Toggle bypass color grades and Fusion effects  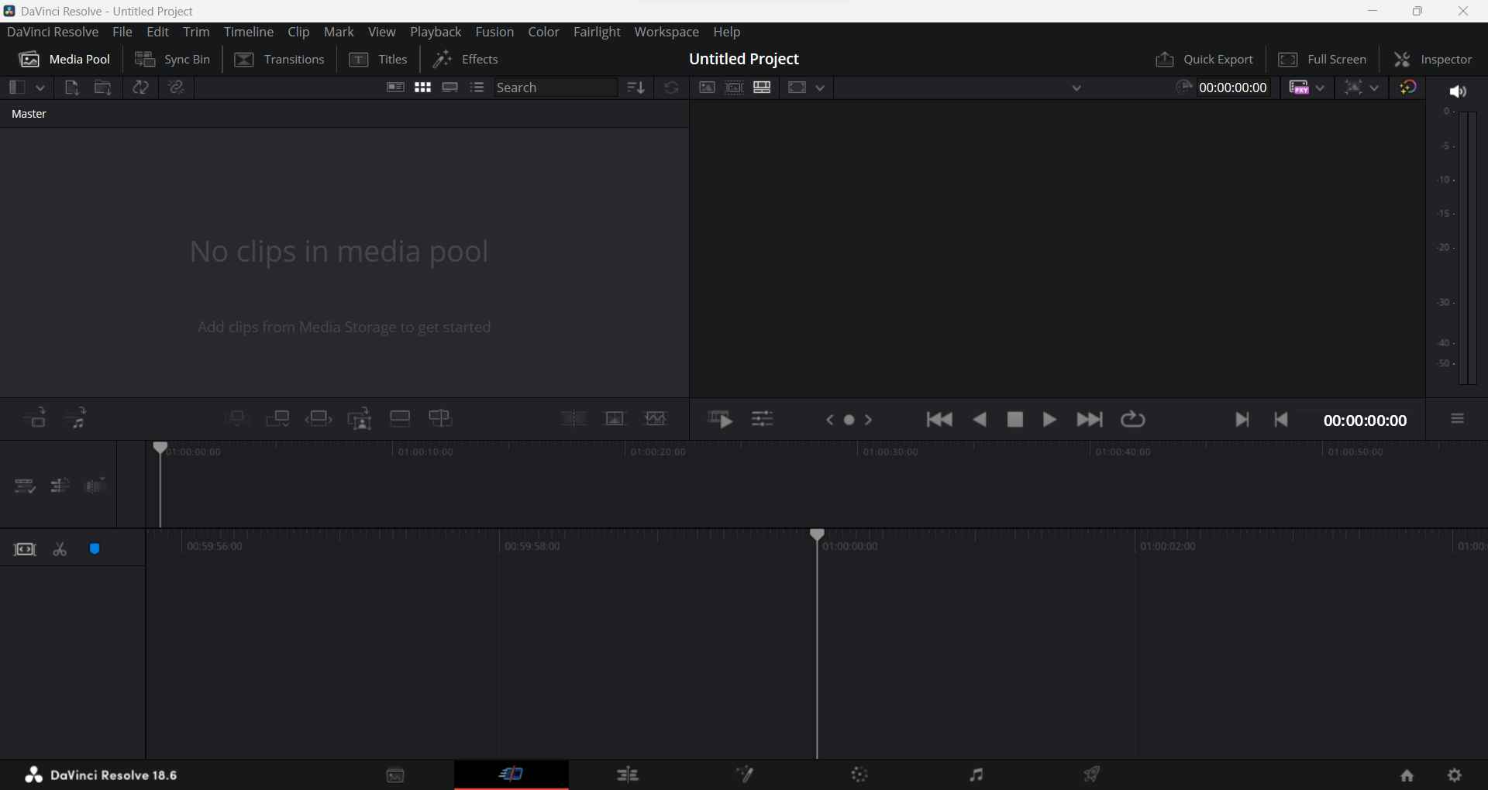pos(1408,88)
